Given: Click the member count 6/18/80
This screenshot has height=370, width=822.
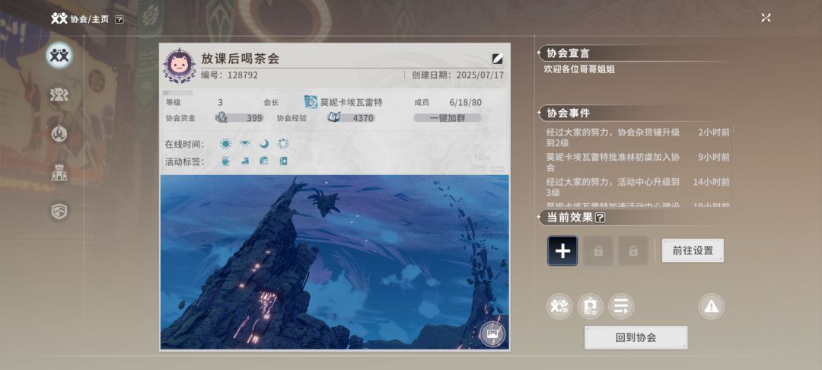Looking at the screenshot, I should pos(466,102).
